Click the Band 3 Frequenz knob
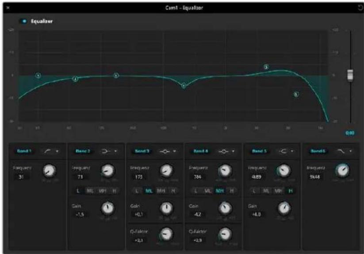 [x=166, y=171]
